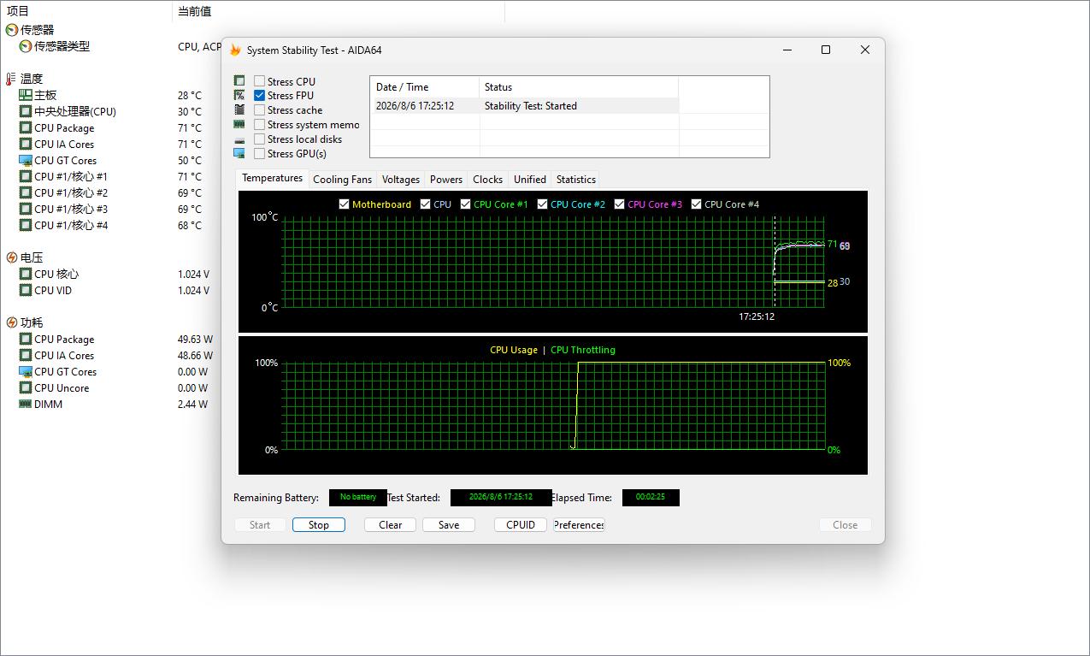Click the 中央处理器(CPU) temperature icon
Image resolution: width=1090 pixels, height=656 pixels.
pos(26,111)
